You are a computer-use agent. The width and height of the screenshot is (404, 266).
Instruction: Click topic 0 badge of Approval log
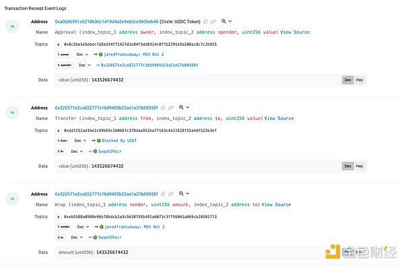coord(59,44)
